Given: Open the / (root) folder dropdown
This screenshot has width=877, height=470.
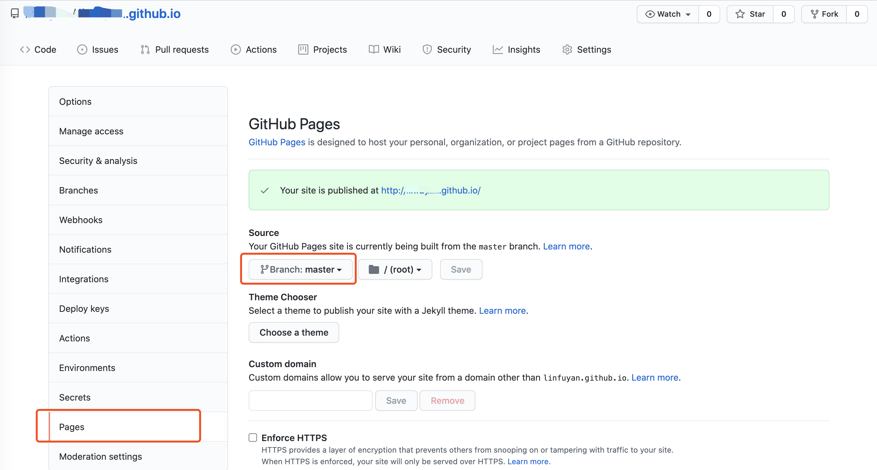Looking at the screenshot, I should 395,269.
